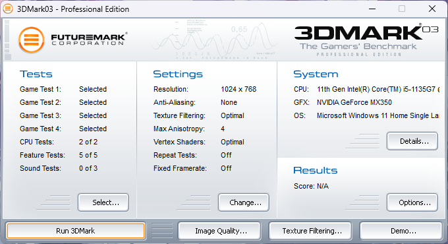The height and width of the screenshot is (244, 448).
Task: Click the System section heading
Action: 316,75
